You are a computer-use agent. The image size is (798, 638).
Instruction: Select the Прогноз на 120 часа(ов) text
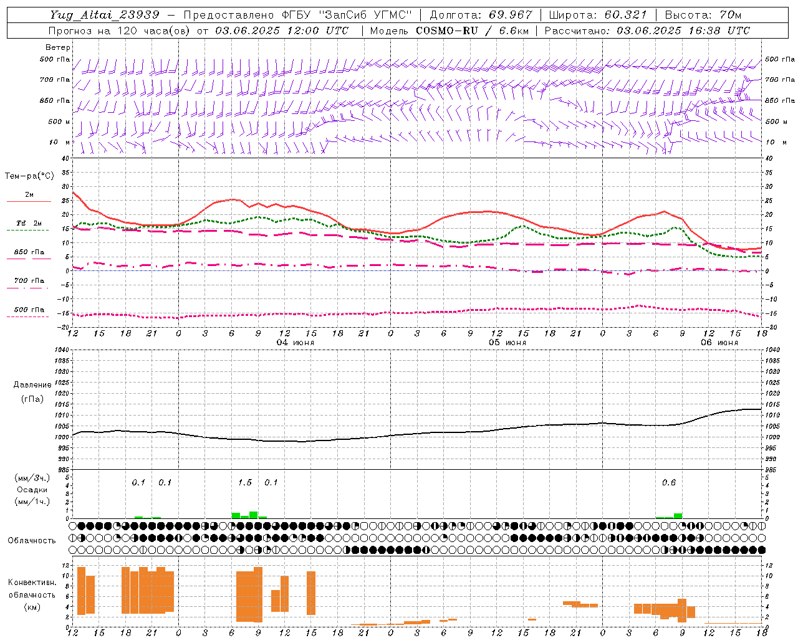point(120,31)
